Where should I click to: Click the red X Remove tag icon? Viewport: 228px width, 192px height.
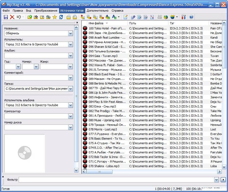click(12, 17)
